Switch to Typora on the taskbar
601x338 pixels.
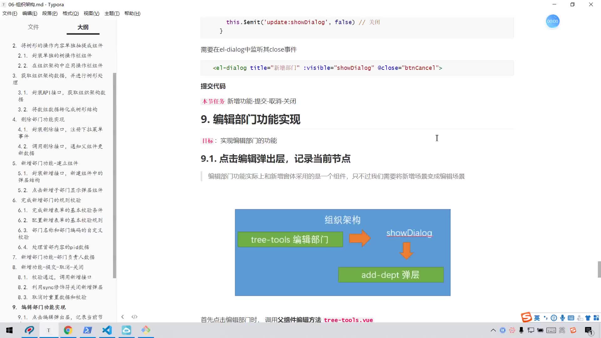[49, 330]
